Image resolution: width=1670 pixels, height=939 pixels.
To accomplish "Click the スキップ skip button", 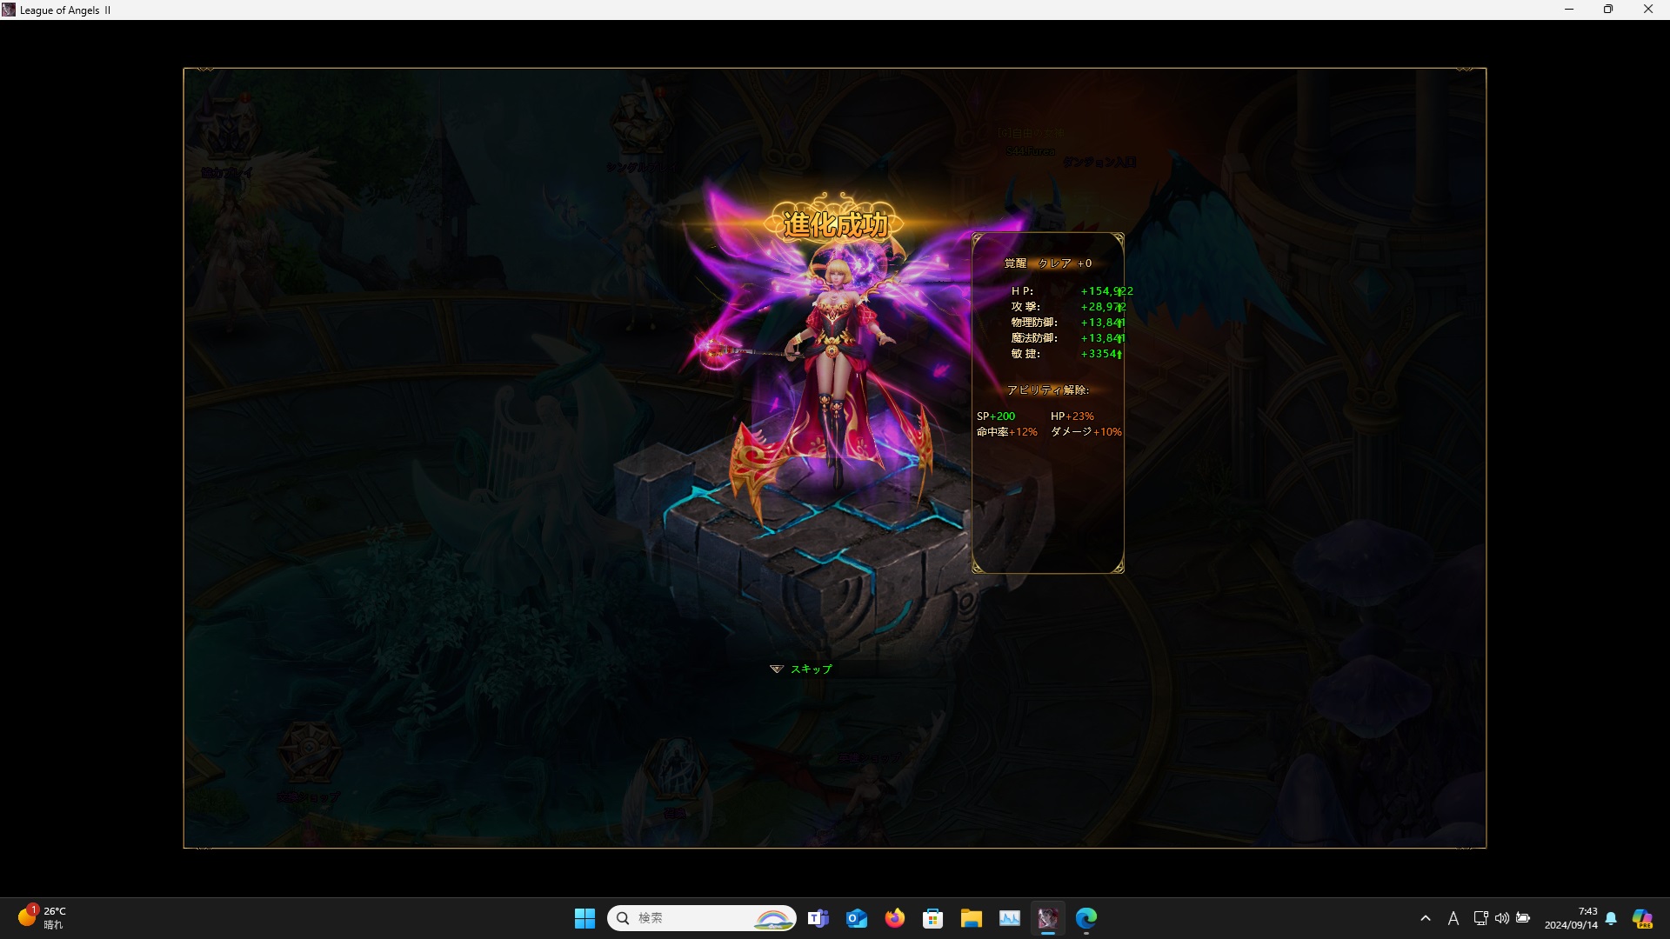I will pyautogui.click(x=811, y=669).
